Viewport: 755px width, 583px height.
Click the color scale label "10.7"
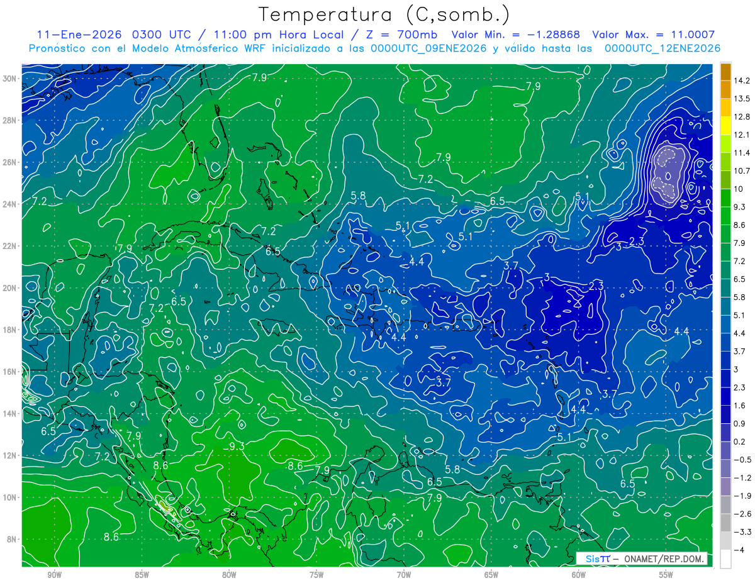coord(741,170)
